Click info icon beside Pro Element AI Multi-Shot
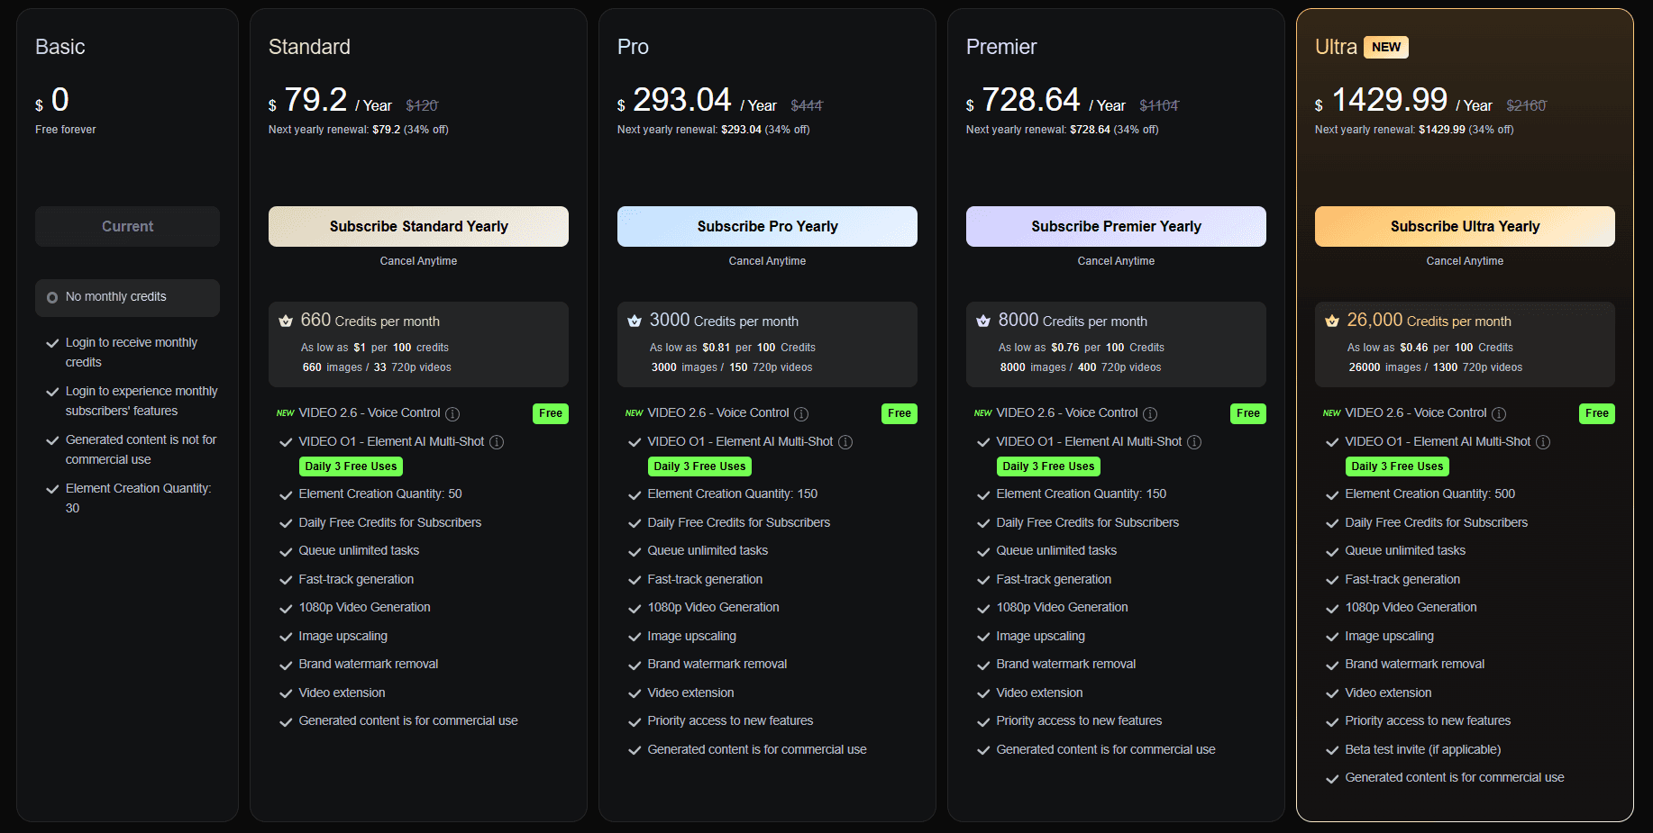Viewport: 1653px width, 833px height. tap(845, 442)
